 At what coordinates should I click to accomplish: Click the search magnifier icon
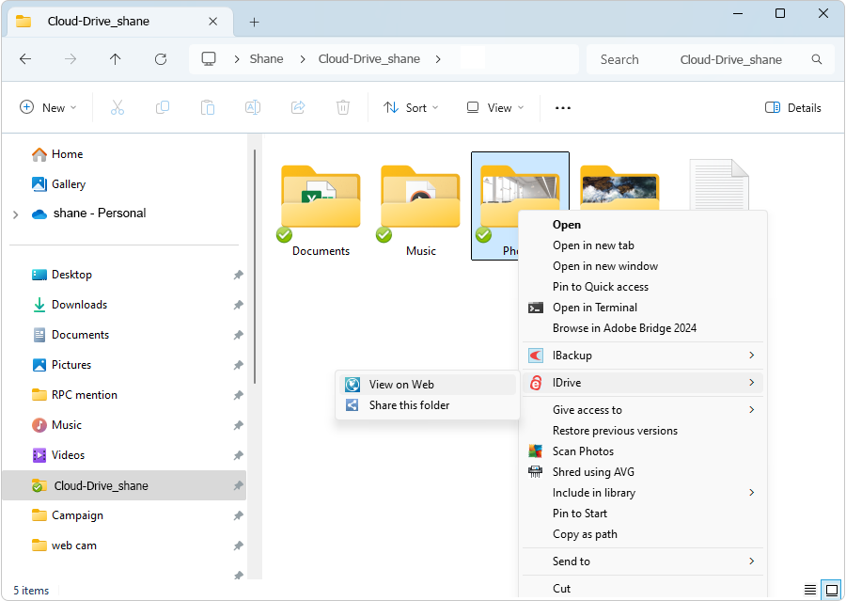[x=817, y=59]
